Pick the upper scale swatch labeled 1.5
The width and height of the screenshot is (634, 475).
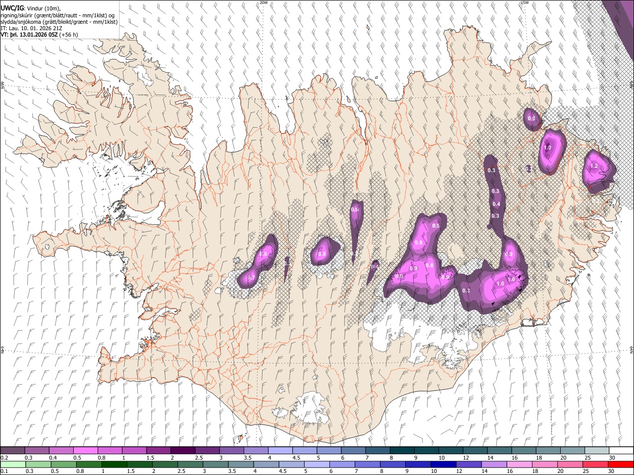[158, 451]
